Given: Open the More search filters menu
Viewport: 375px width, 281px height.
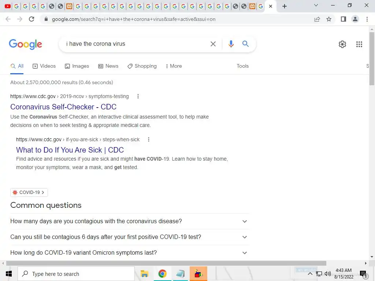Looking at the screenshot, I should point(174,66).
